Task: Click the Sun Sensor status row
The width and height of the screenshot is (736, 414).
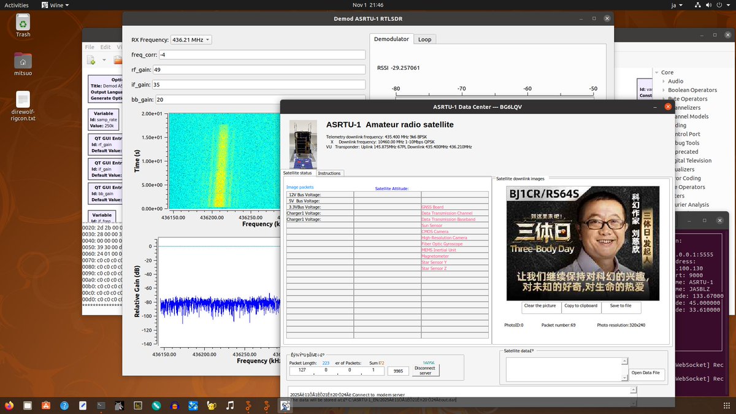Action: (454, 226)
